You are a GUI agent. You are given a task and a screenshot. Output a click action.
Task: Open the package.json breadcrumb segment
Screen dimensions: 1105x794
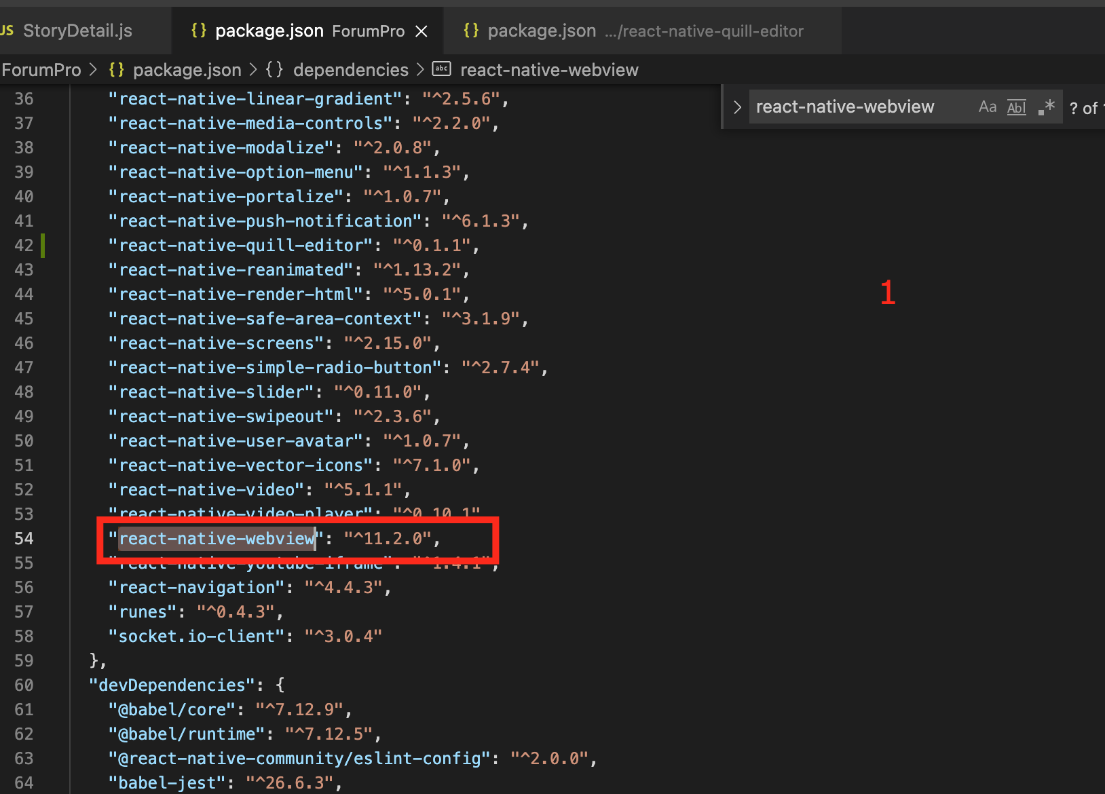pos(187,70)
